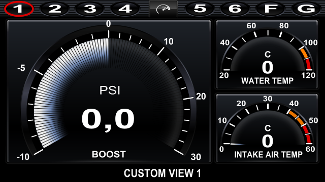Switch to custom view 2
Image resolution: width=325 pixels, height=182 pixels.
click(x=54, y=9)
